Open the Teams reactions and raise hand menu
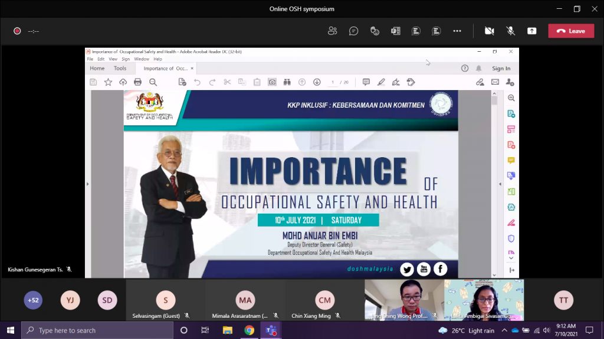The width and height of the screenshot is (604, 339). click(375, 31)
